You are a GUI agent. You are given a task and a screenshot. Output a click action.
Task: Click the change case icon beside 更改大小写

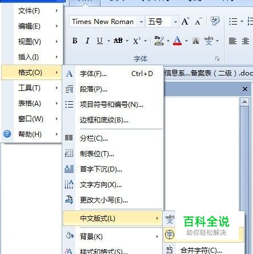69,200
